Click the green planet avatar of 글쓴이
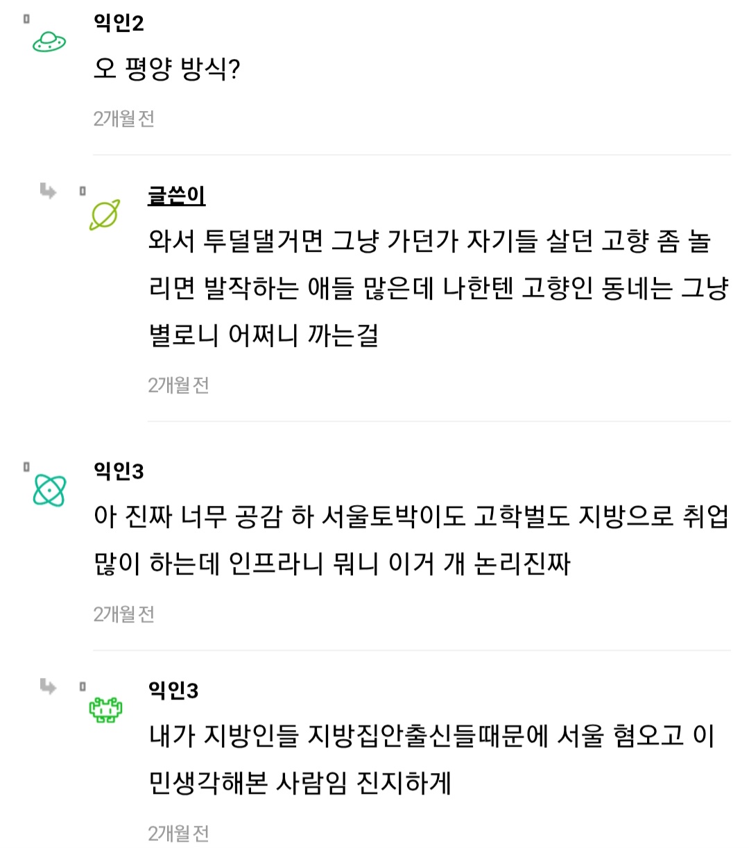The width and height of the screenshot is (749, 848). [105, 214]
